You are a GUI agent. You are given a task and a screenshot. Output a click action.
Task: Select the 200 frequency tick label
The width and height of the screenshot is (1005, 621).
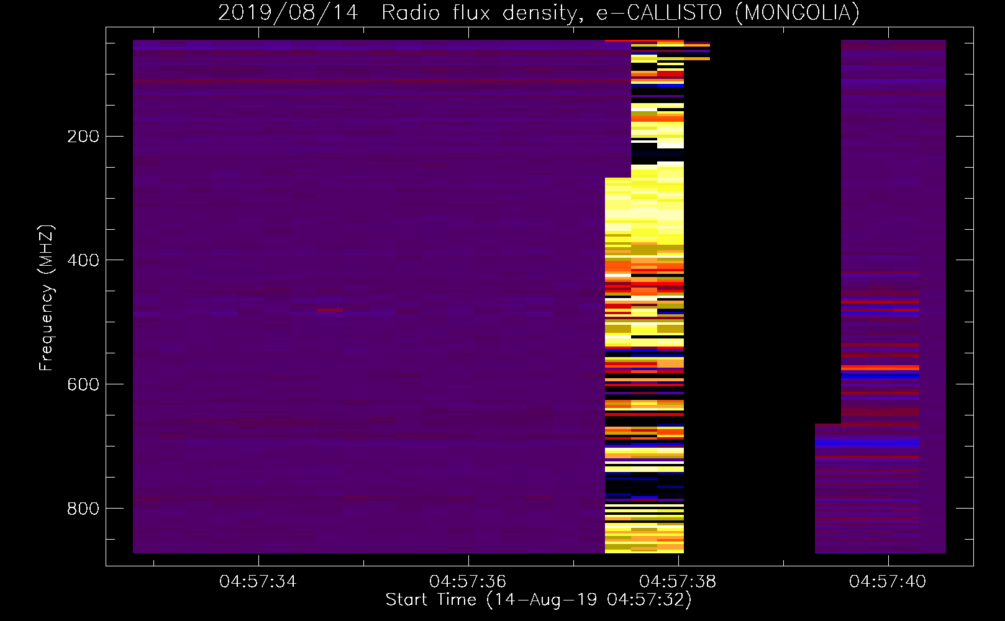pos(83,137)
